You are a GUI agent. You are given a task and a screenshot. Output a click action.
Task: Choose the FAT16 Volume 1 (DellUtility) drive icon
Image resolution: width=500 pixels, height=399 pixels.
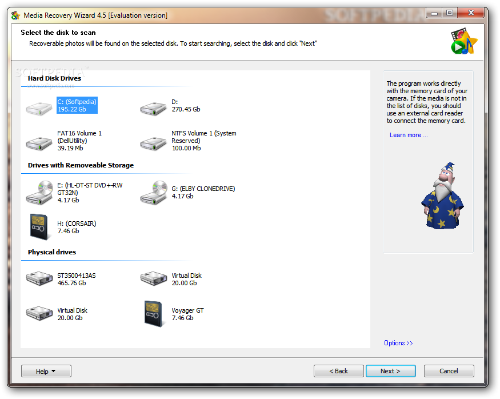pos(39,143)
